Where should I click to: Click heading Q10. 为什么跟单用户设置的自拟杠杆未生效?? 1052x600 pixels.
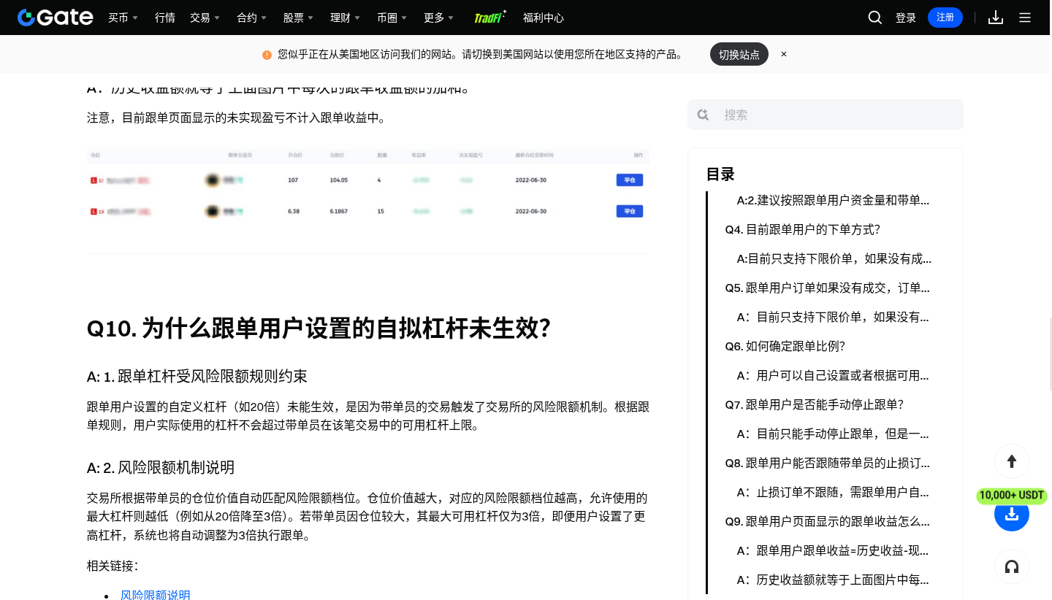pos(319,328)
